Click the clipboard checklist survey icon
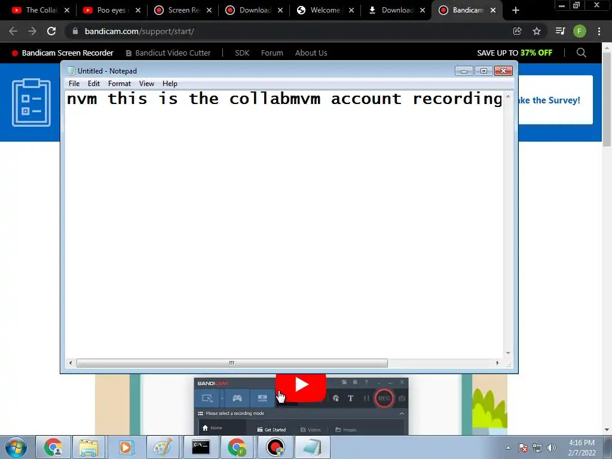The image size is (612, 459). [x=31, y=102]
